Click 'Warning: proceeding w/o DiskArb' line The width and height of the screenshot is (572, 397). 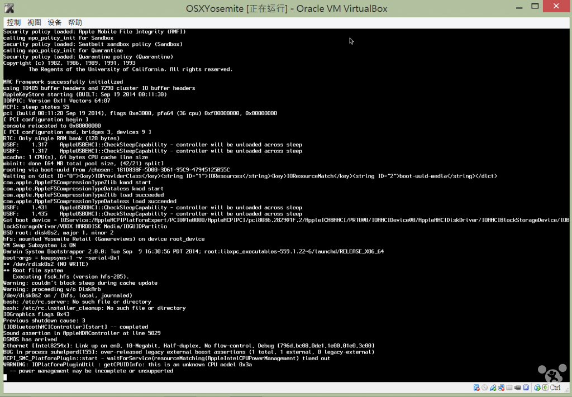coord(52,289)
